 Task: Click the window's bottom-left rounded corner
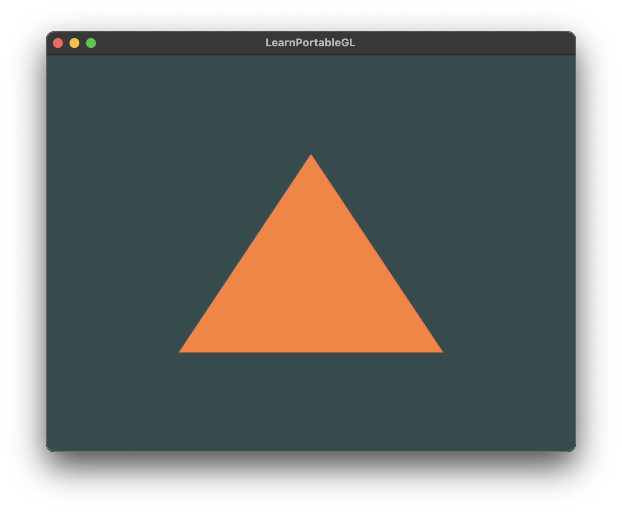50,448
